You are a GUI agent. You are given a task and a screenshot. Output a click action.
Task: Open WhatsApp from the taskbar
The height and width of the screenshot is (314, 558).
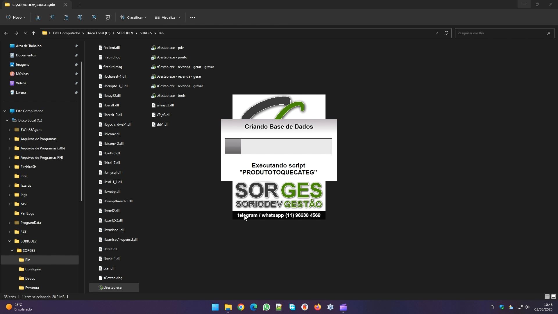267,307
